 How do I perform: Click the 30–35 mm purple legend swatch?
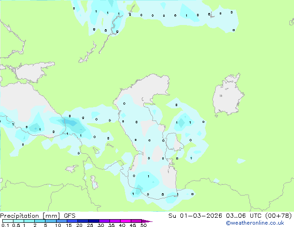click(104, 221)
